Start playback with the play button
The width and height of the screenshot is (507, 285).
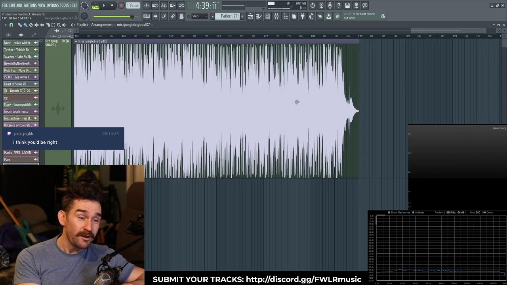tap(104, 6)
